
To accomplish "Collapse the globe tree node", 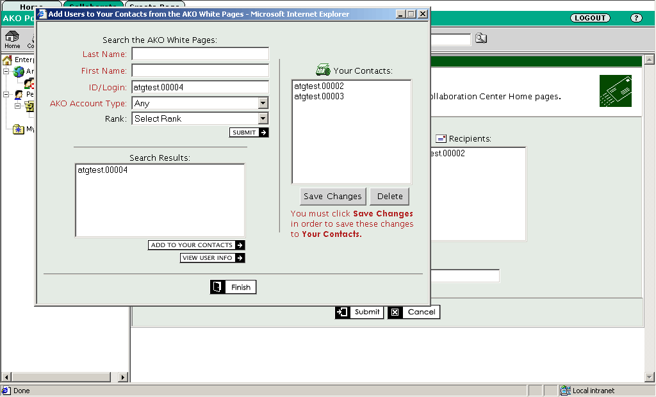I will pyautogui.click(x=6, y=72).
